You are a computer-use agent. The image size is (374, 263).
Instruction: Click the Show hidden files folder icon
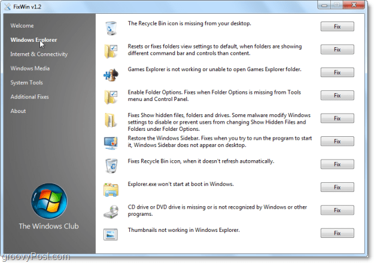[111, 120]
